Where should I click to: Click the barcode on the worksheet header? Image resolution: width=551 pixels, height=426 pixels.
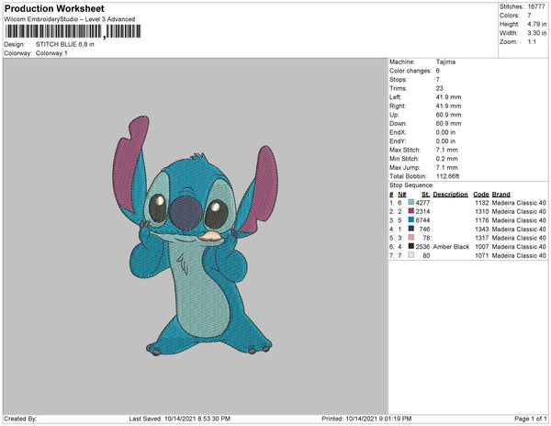73,31
